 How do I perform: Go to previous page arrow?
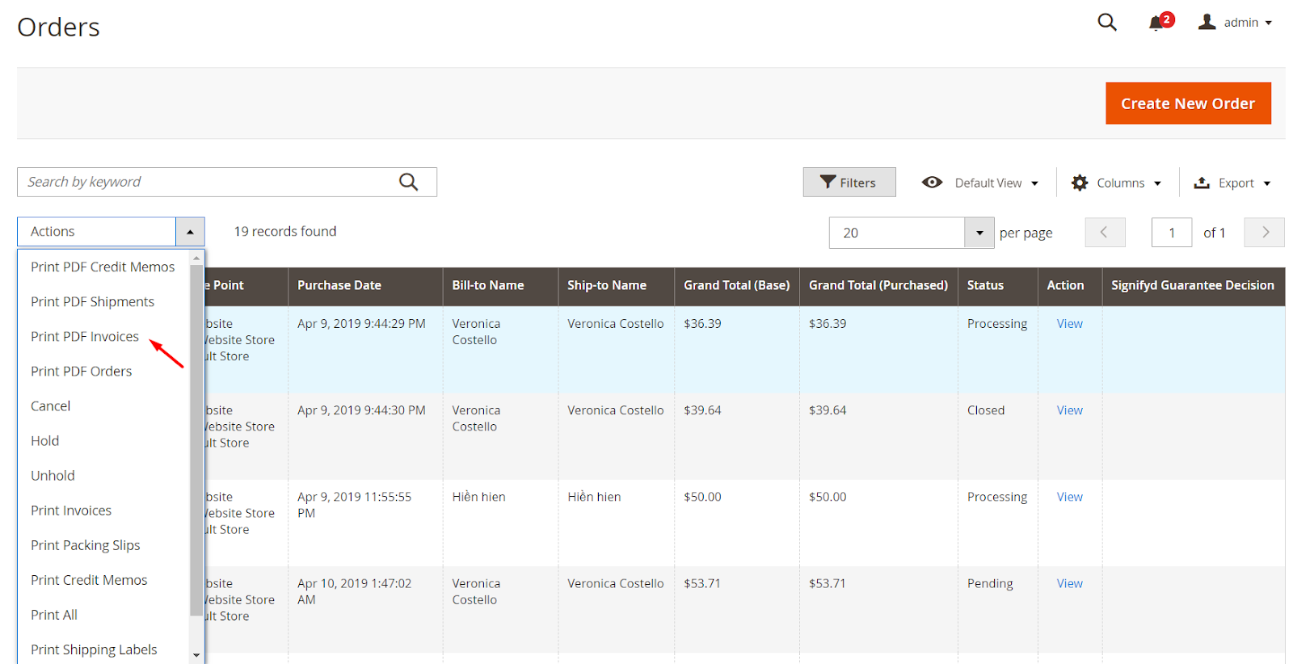[x=1105, y=233]
